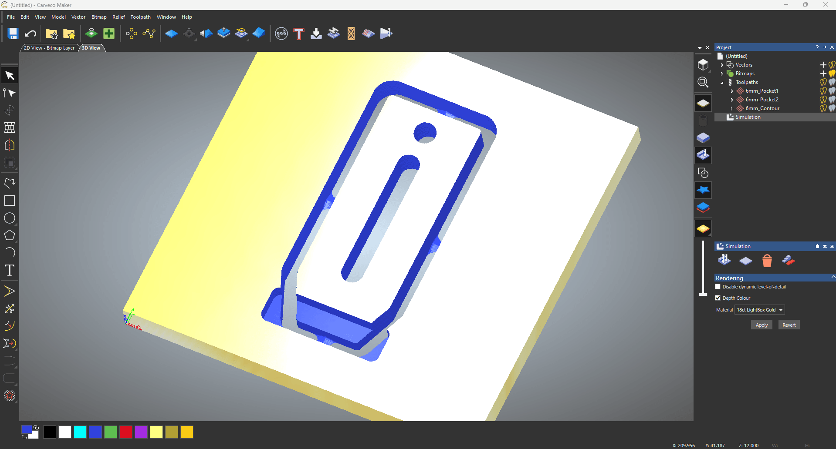The width and height of the screenshot is (836, 449).
Task: Click the delete simulation trash icon
Action: point(767,261)
